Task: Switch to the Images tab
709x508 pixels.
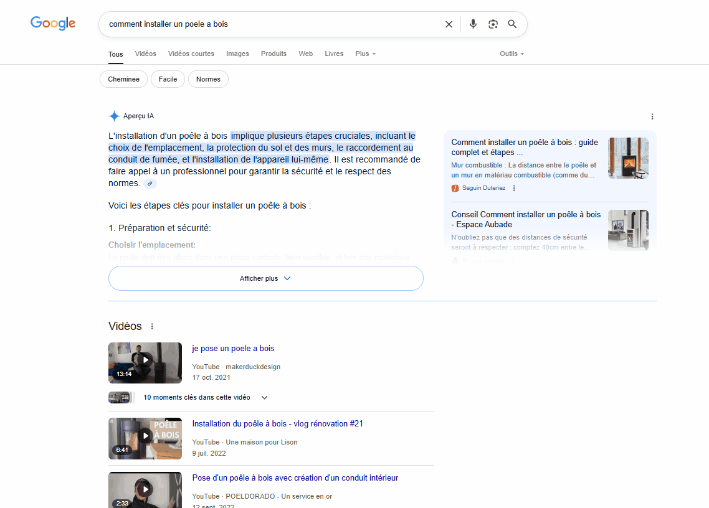Action: click(x=237, y=54)
